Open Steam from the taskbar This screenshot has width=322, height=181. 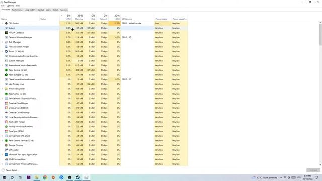(x=78, y=177)
